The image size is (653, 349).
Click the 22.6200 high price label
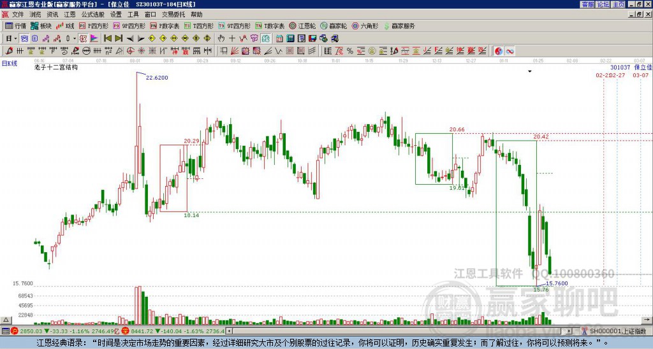(157, 78)
